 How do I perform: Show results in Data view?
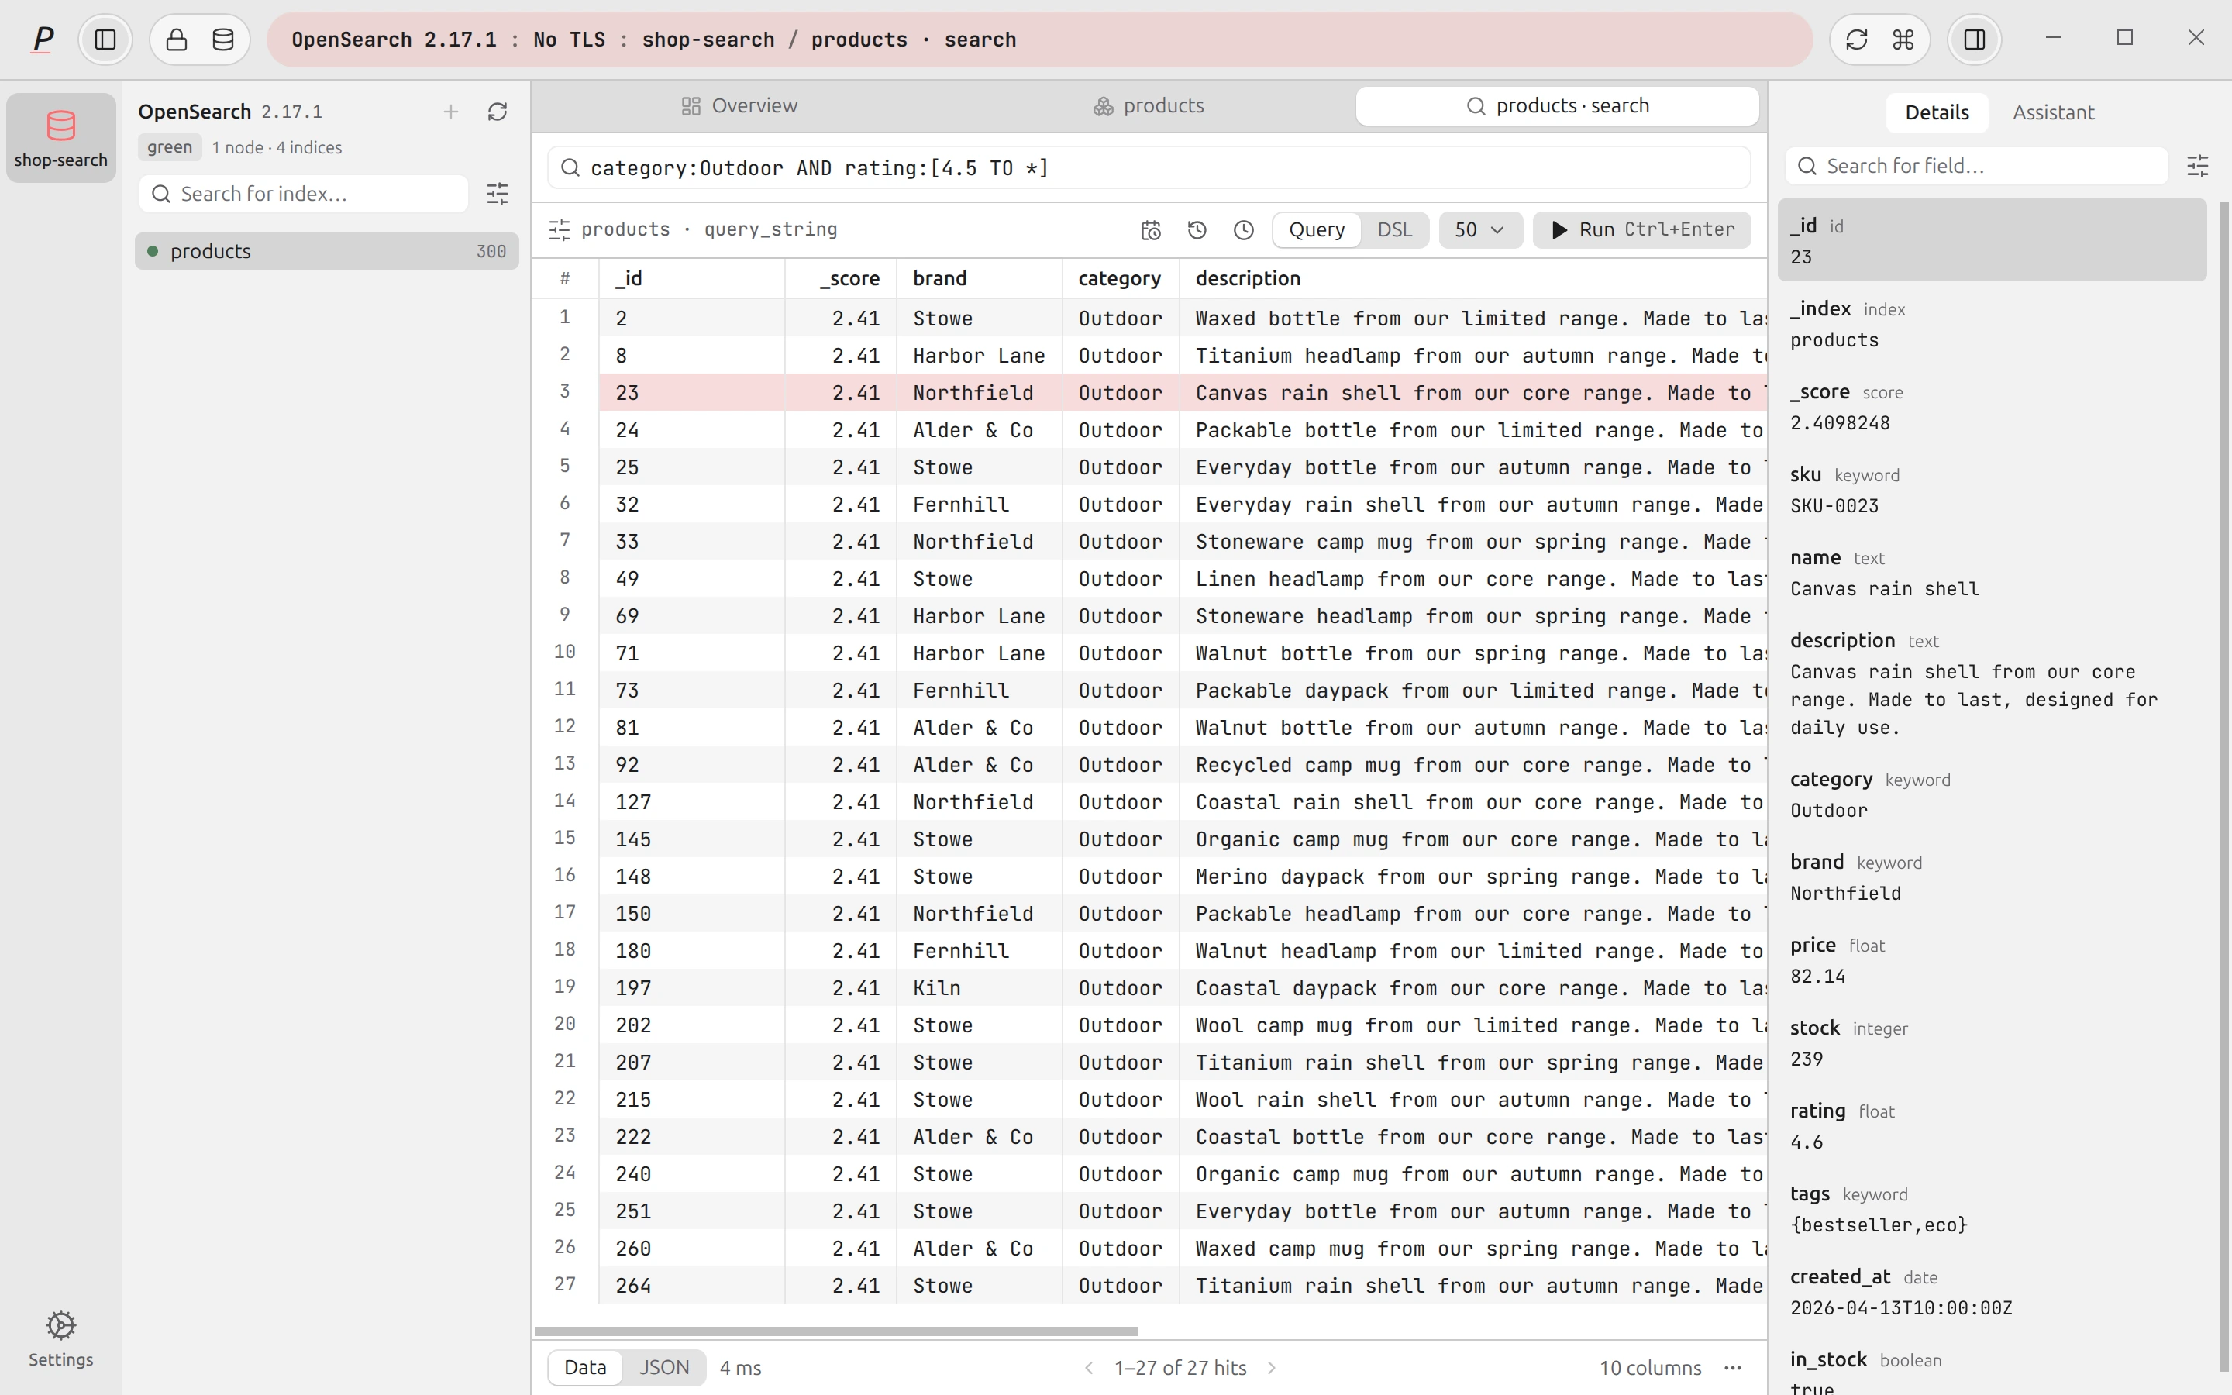pyautogui.click(x=586, y=1367)
